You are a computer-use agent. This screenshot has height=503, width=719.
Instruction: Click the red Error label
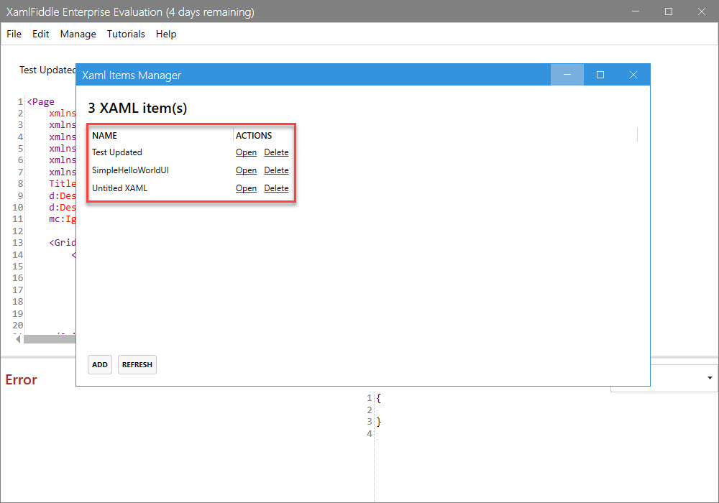(x=21, y=380)
